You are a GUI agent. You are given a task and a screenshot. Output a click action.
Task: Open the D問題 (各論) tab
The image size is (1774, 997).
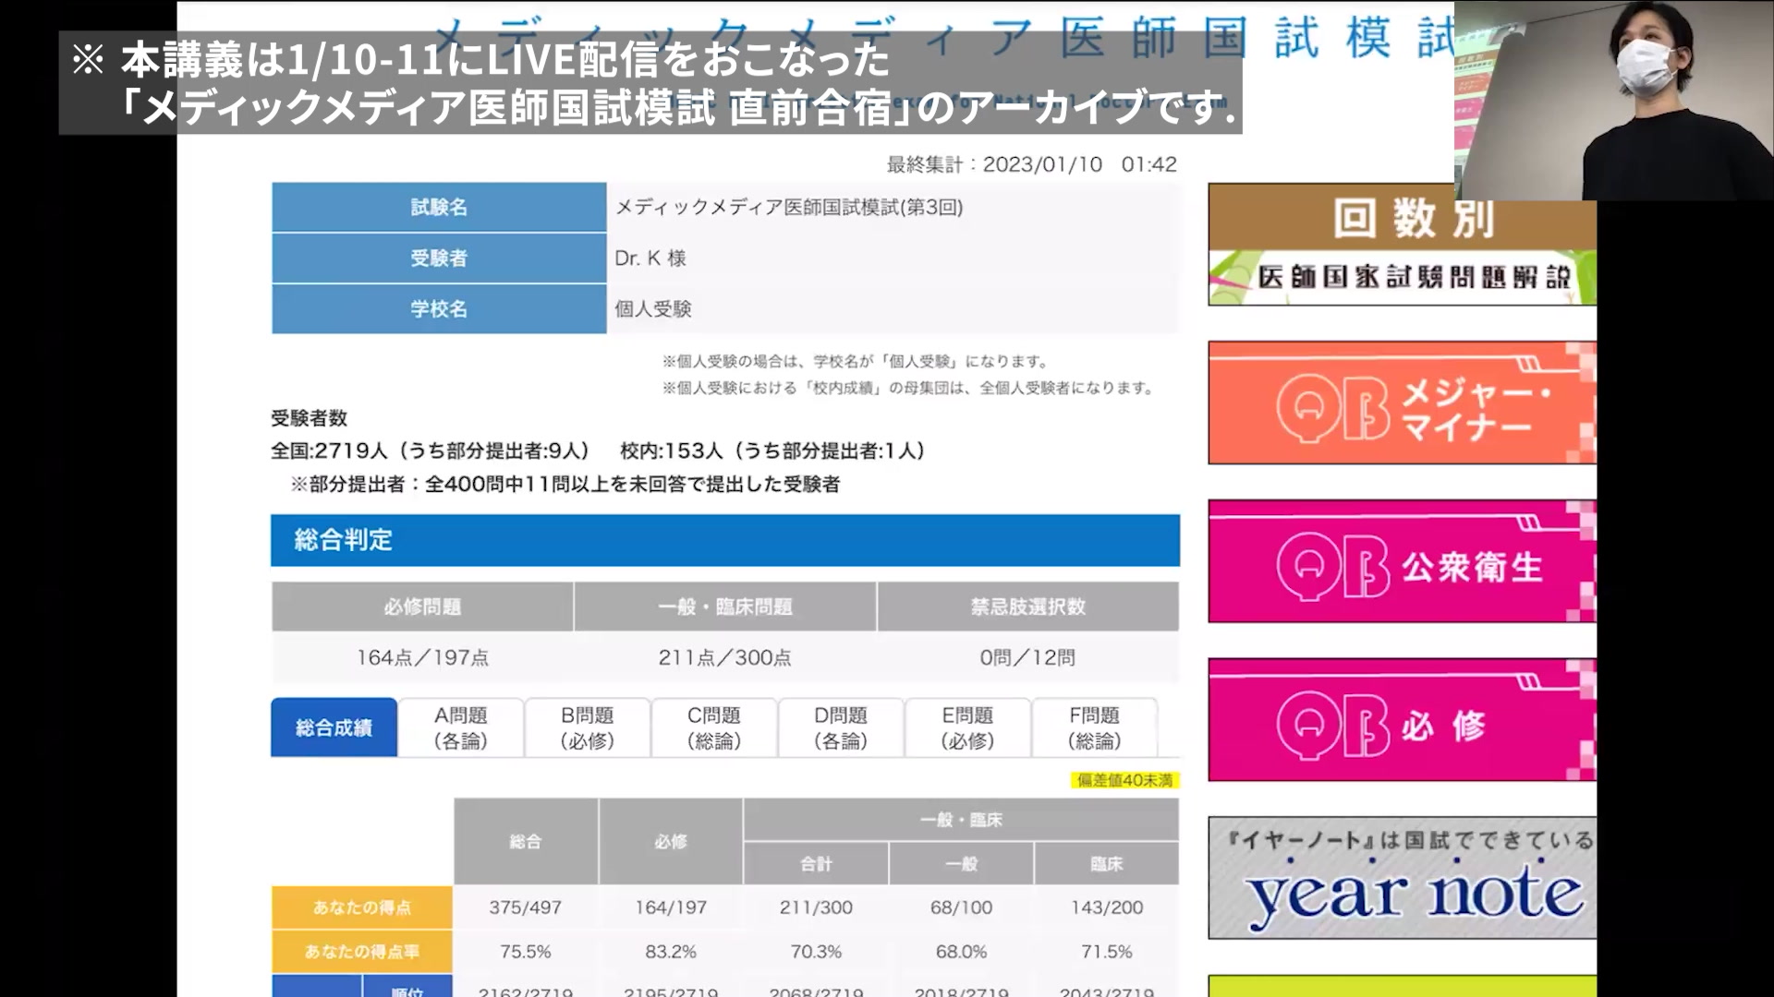[x=840, y=727]
